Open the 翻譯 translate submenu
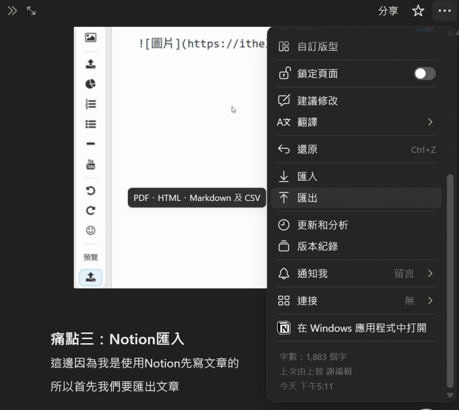 click(x=356, y=122)
